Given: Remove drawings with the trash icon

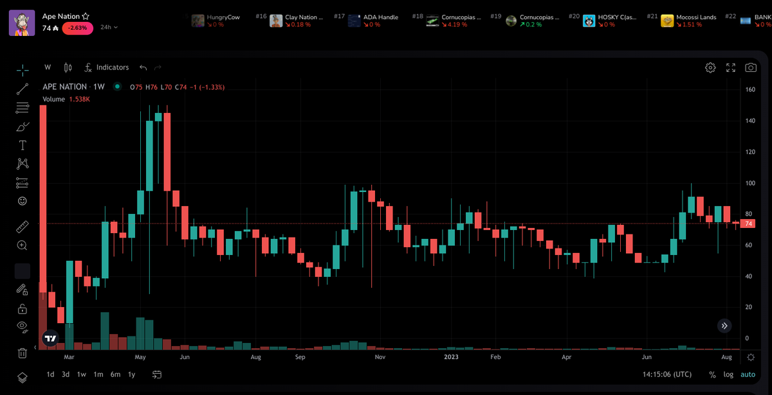Looking at the screenshot, I should pos(23,353).
